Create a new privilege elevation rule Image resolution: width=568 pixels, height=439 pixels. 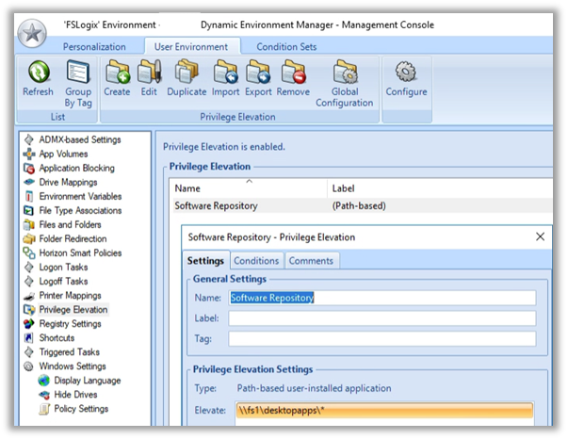117,73
